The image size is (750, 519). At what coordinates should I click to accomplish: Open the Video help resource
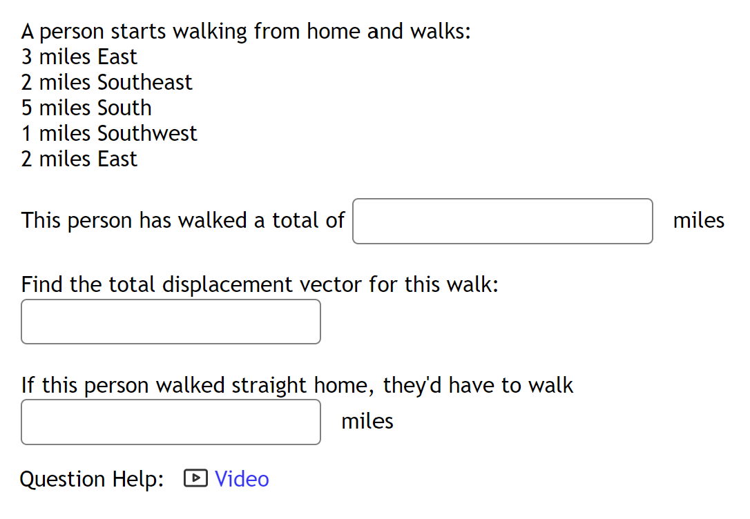point(242,478)
